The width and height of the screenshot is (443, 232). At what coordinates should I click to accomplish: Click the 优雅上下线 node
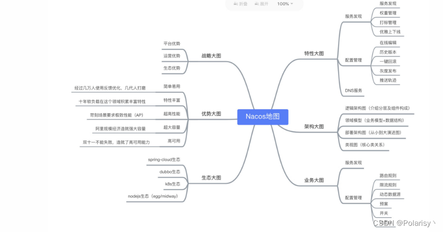[x=390, y=32]
